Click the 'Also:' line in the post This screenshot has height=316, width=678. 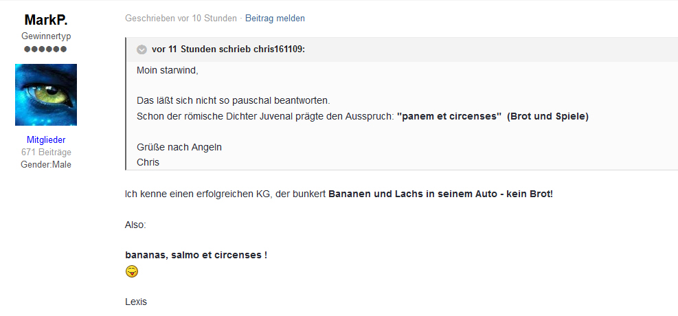(x=135, y=225)
